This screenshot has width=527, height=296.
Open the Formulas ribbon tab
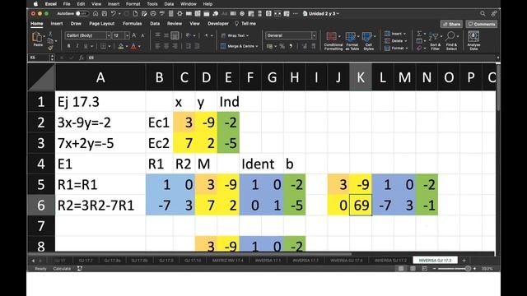pos(132,24)
